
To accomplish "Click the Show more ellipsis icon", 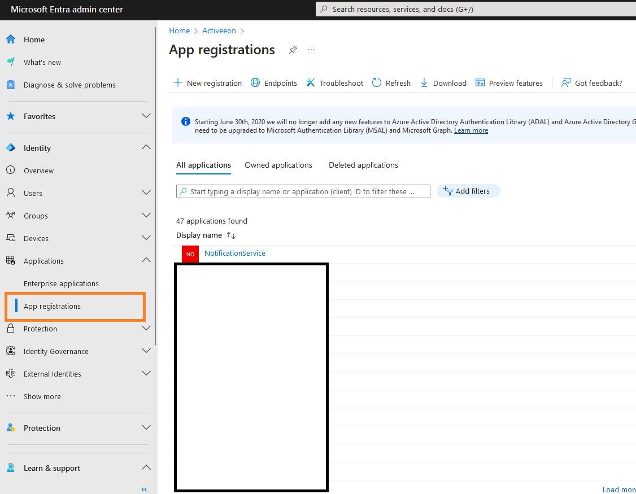I will pyautogui.click(x=11, y=396).
